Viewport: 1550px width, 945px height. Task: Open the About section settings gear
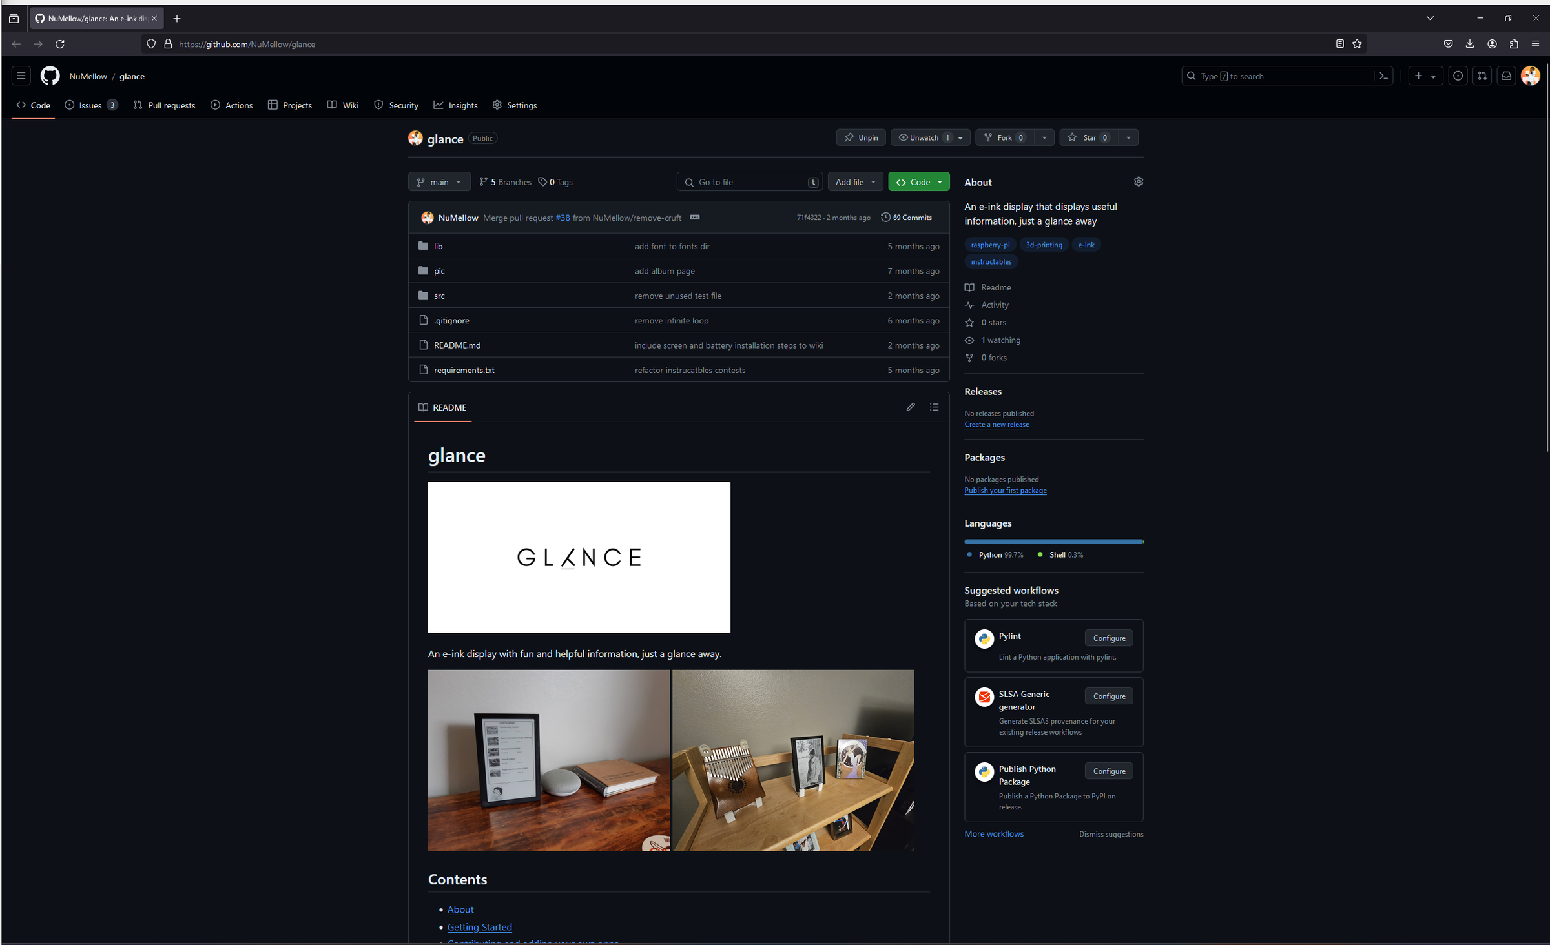[1138, 182]
